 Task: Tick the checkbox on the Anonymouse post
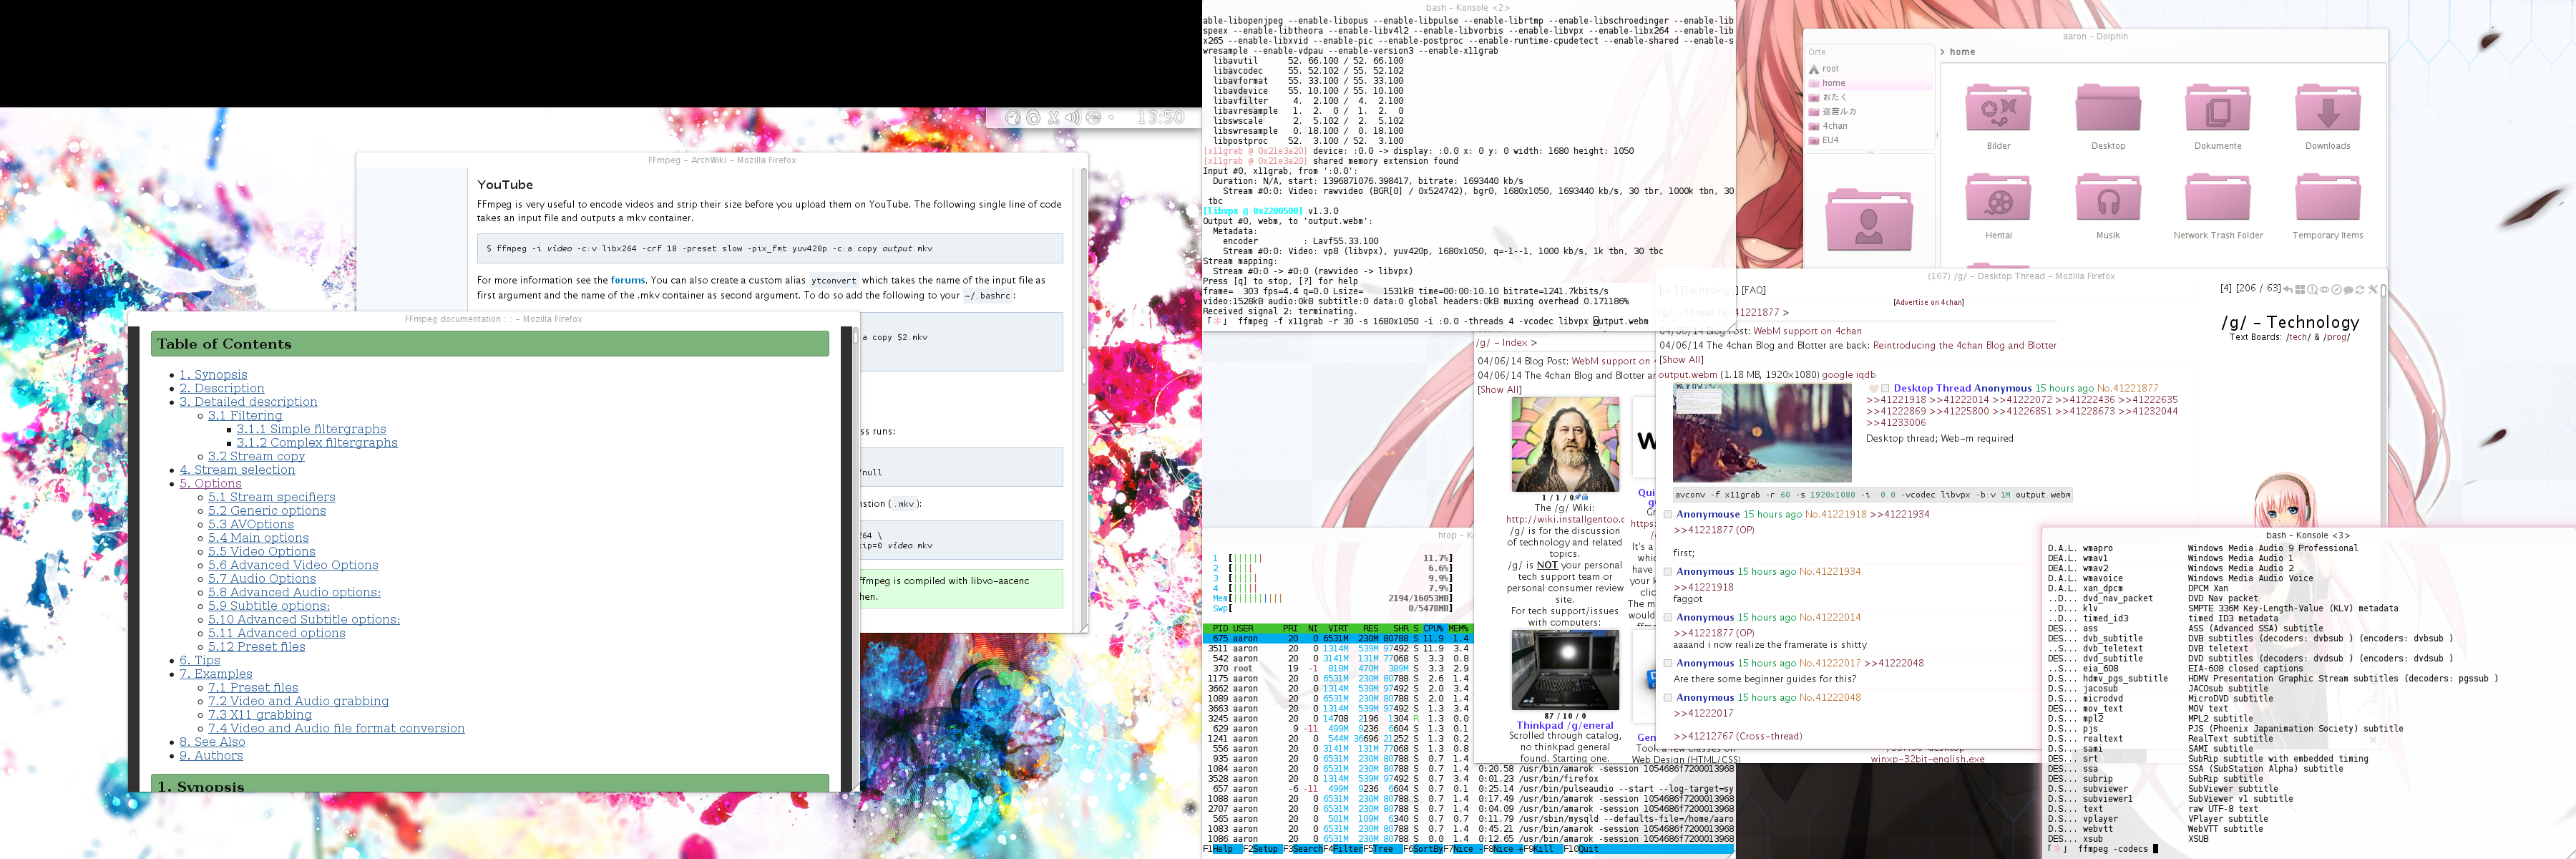point(1667,515)
